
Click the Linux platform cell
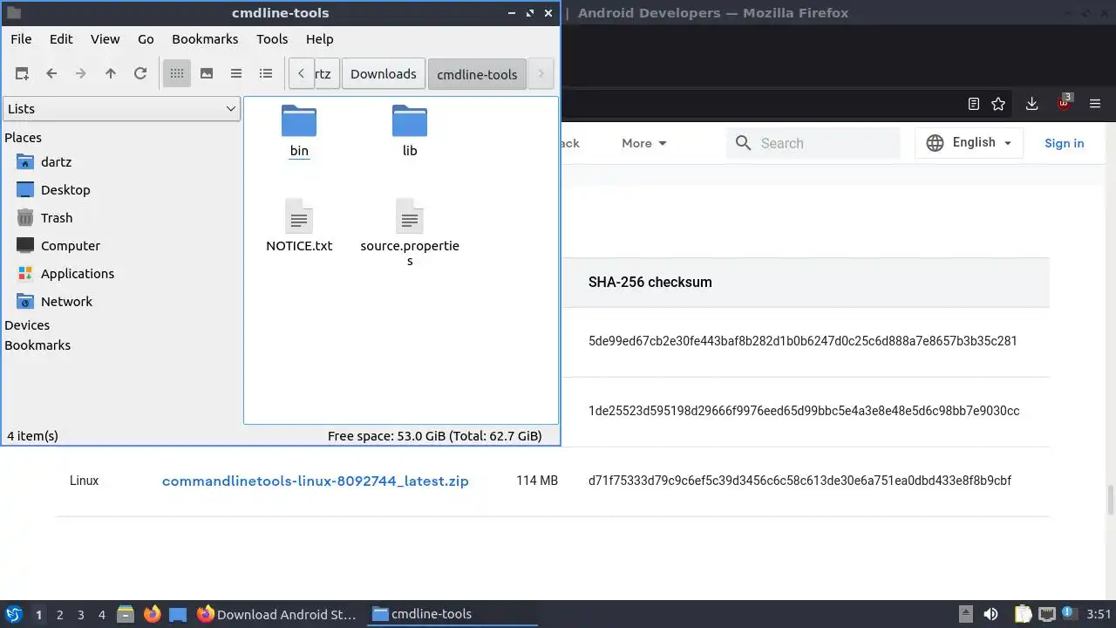pyautogui.click(x=85, y=481)
